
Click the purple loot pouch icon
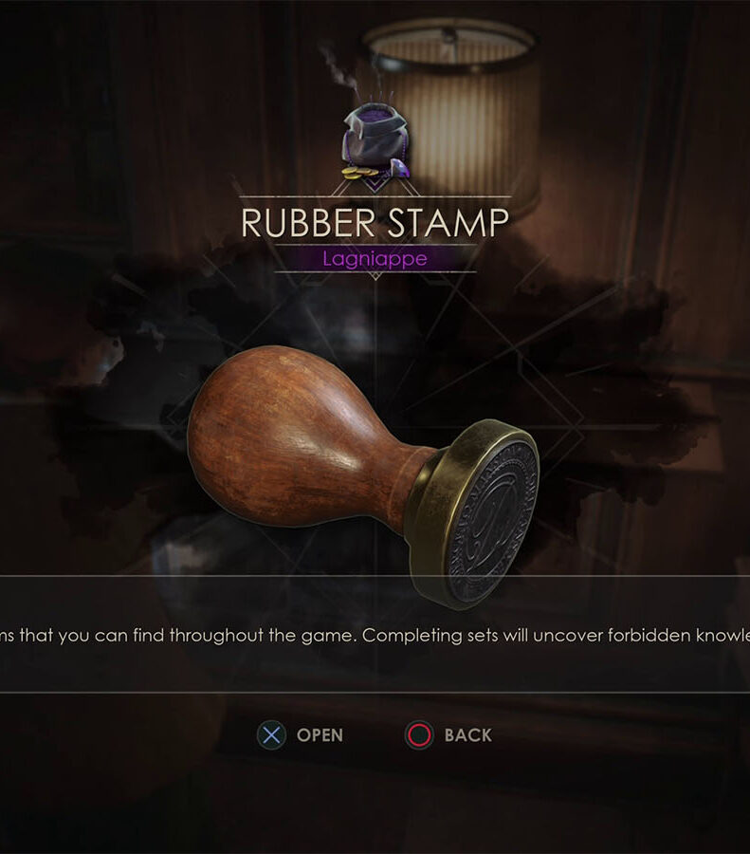tap(375, 139)
